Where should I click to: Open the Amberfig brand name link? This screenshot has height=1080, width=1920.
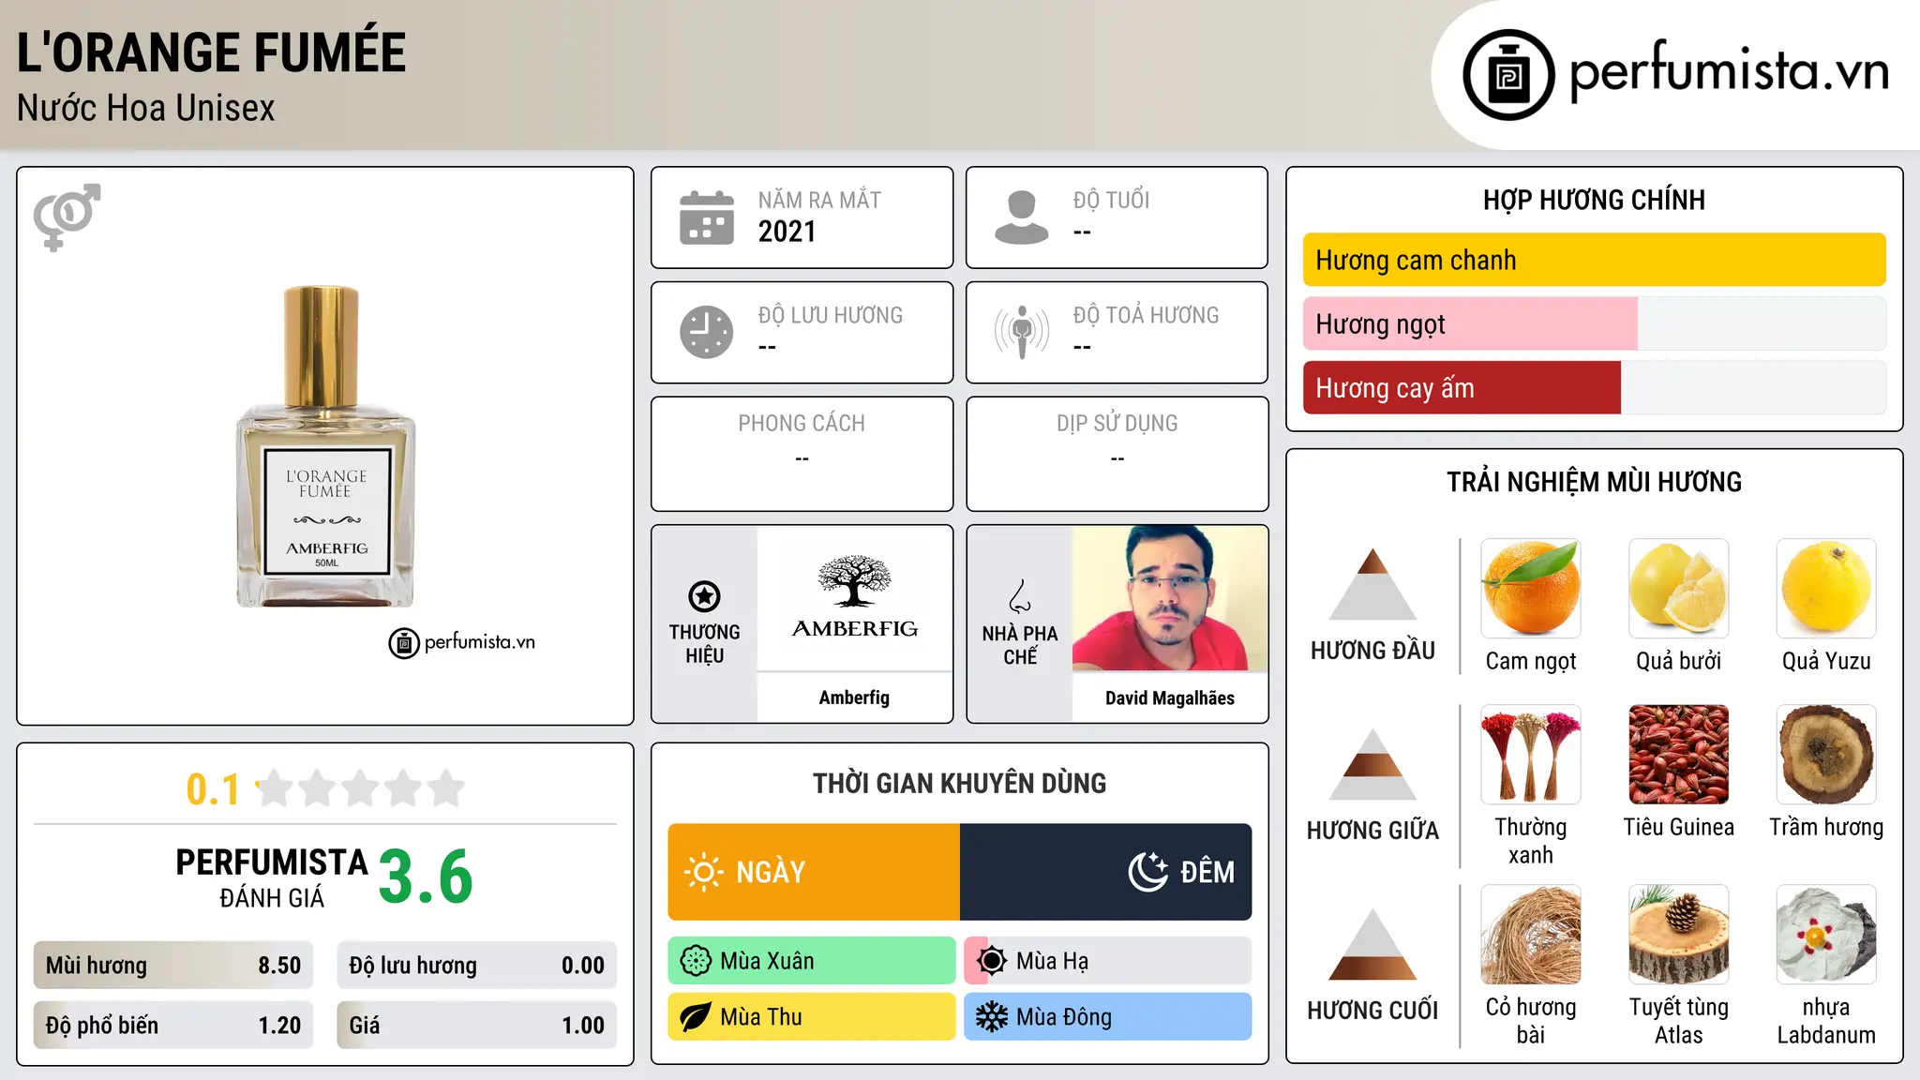[x=854, y=697]
